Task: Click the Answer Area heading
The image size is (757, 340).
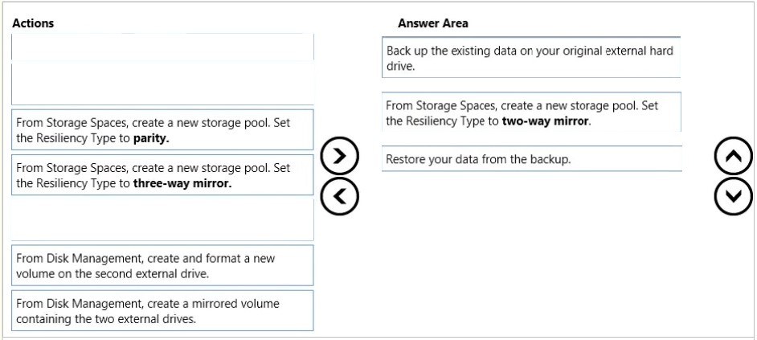Action: click(x=432, y=23)
